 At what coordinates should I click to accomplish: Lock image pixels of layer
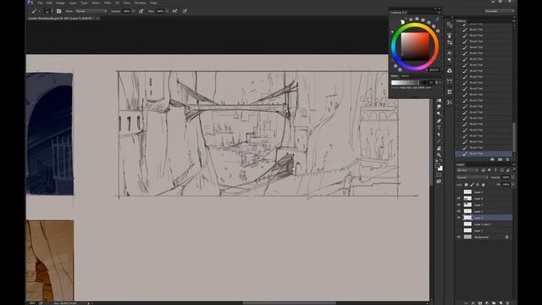472,185
